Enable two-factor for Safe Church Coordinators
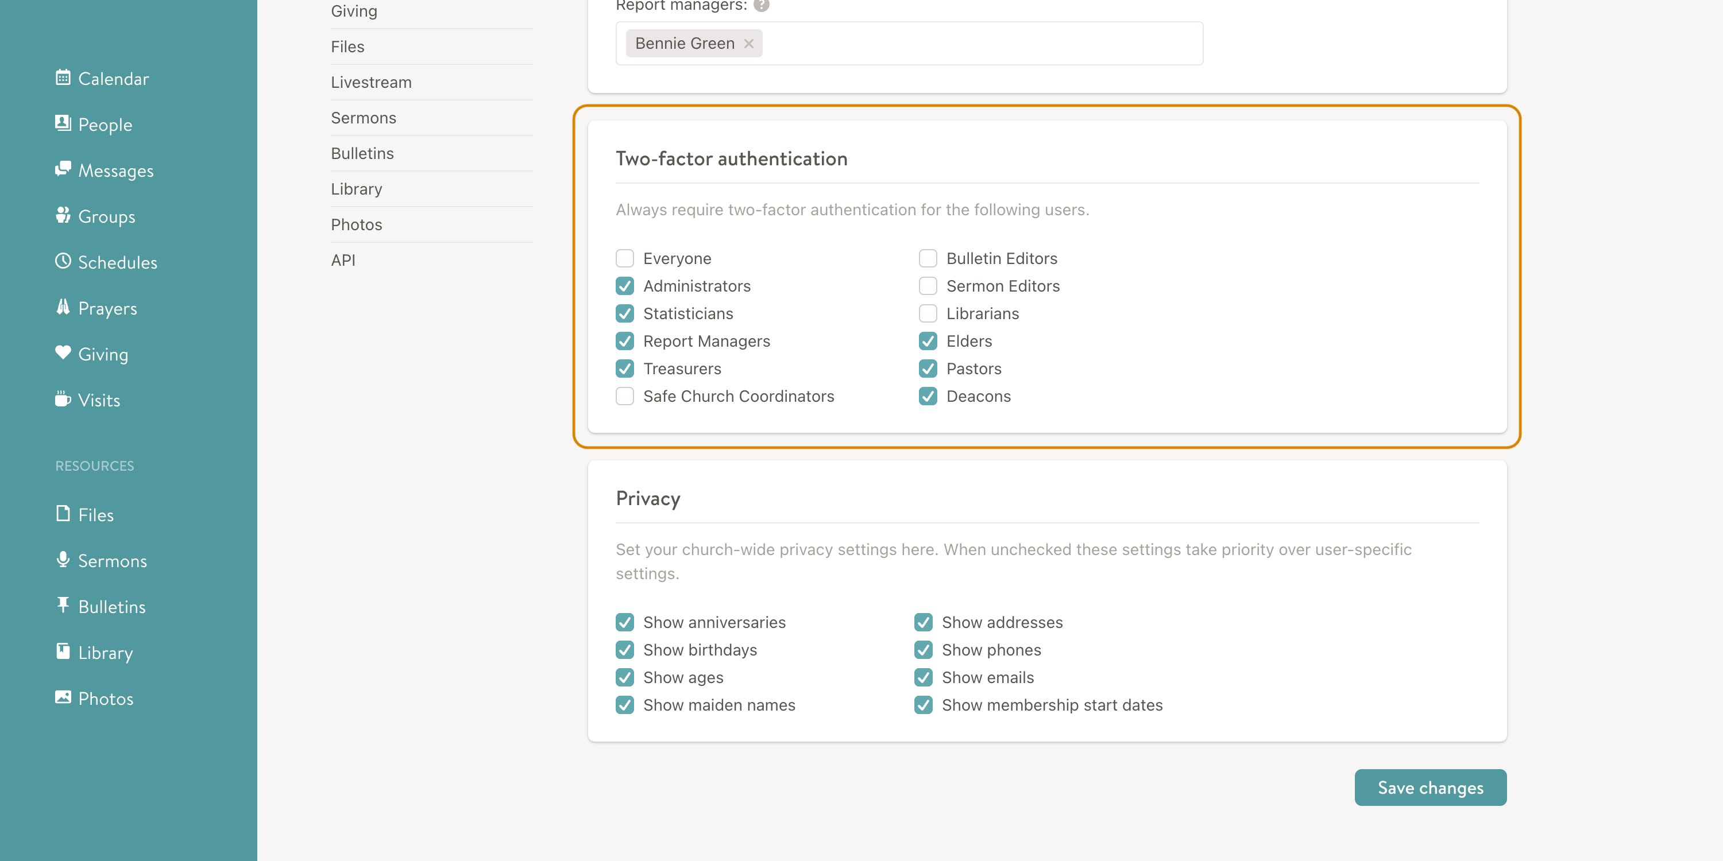 [625, 395]
